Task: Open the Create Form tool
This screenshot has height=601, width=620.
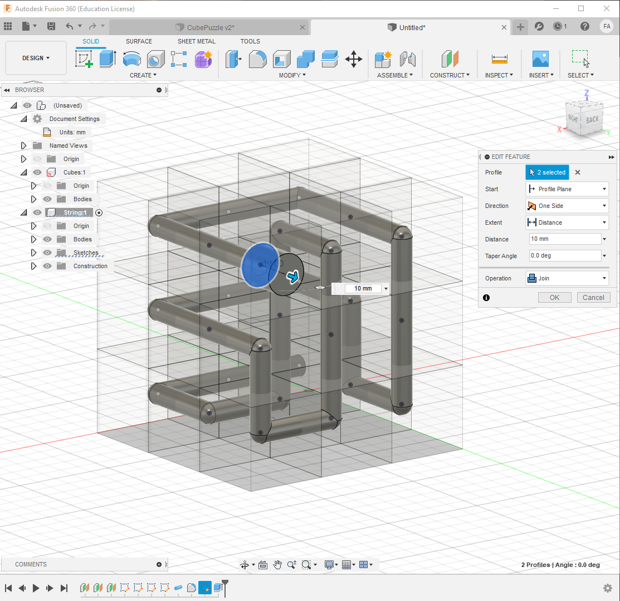Action: 203,59
